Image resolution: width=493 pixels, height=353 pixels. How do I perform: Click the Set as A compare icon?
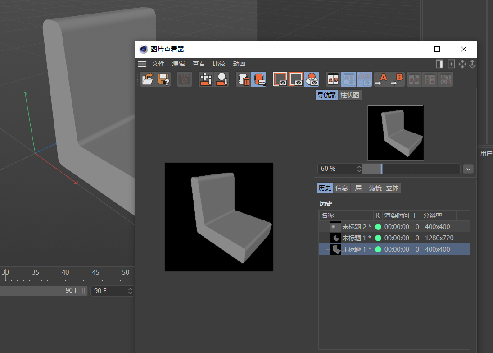click(x=381, y=79)
